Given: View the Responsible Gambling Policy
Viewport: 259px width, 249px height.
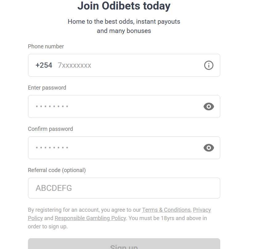Looking at the screenshot, I should 90,218.
